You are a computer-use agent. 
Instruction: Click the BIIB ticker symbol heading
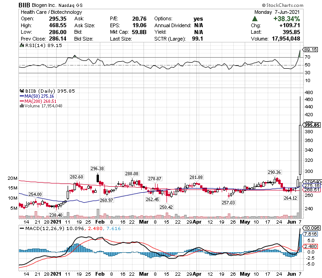click(x=24, y=5)
